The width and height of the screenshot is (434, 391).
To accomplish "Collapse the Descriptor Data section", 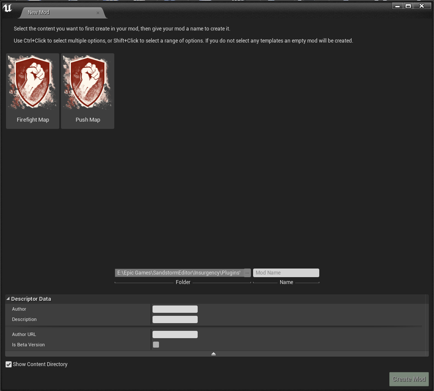I will [x=8, y=299].
